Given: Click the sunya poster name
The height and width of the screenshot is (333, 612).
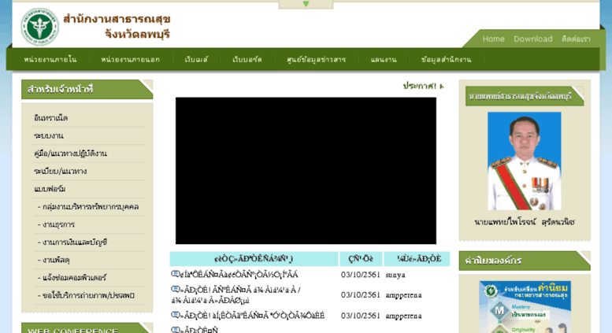Looking at the screenshot, I should 395,275.
